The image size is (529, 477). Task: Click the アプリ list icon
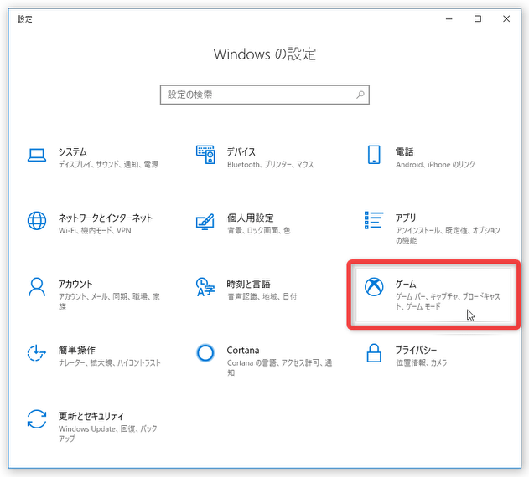(x=374, y=220)
